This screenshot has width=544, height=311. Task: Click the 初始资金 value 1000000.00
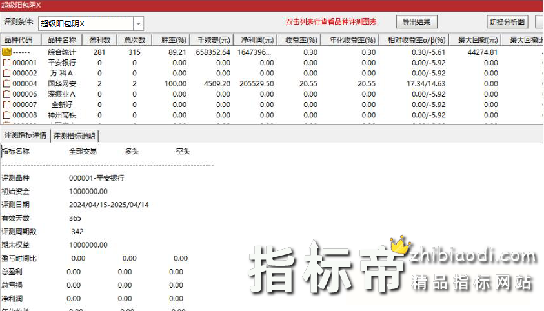coord(88,192)
